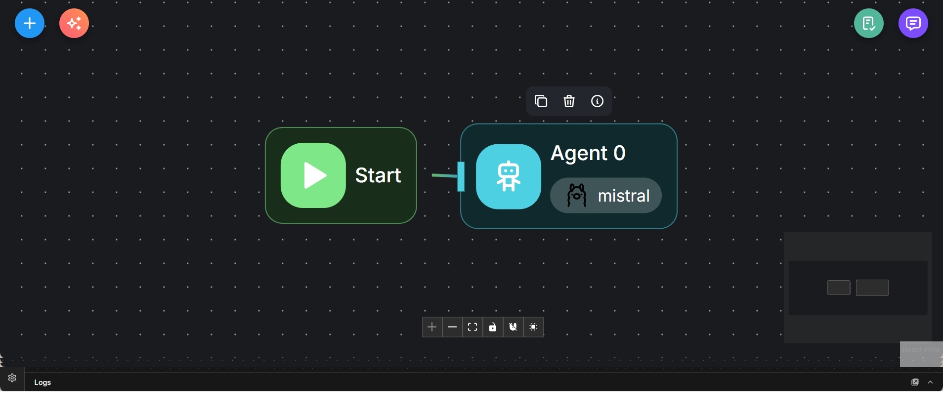Click the green document check icon
Viewport: 943px width, 416px height.
point(868,23)
